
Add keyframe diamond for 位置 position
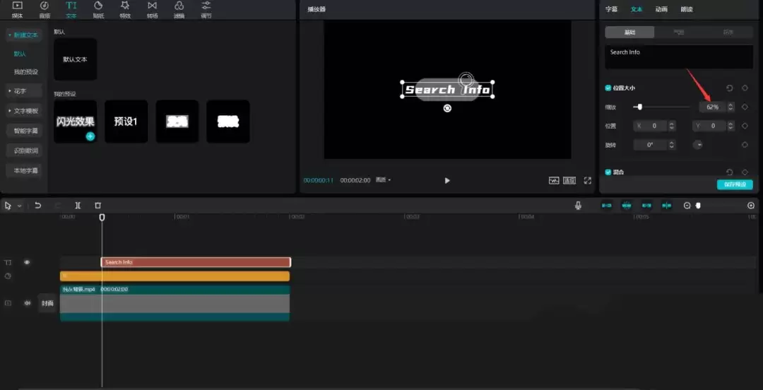745,126
